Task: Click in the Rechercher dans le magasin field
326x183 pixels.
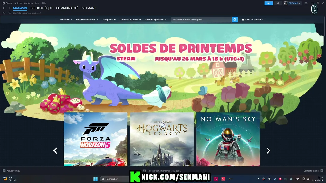Action: [x=201, y=20]
